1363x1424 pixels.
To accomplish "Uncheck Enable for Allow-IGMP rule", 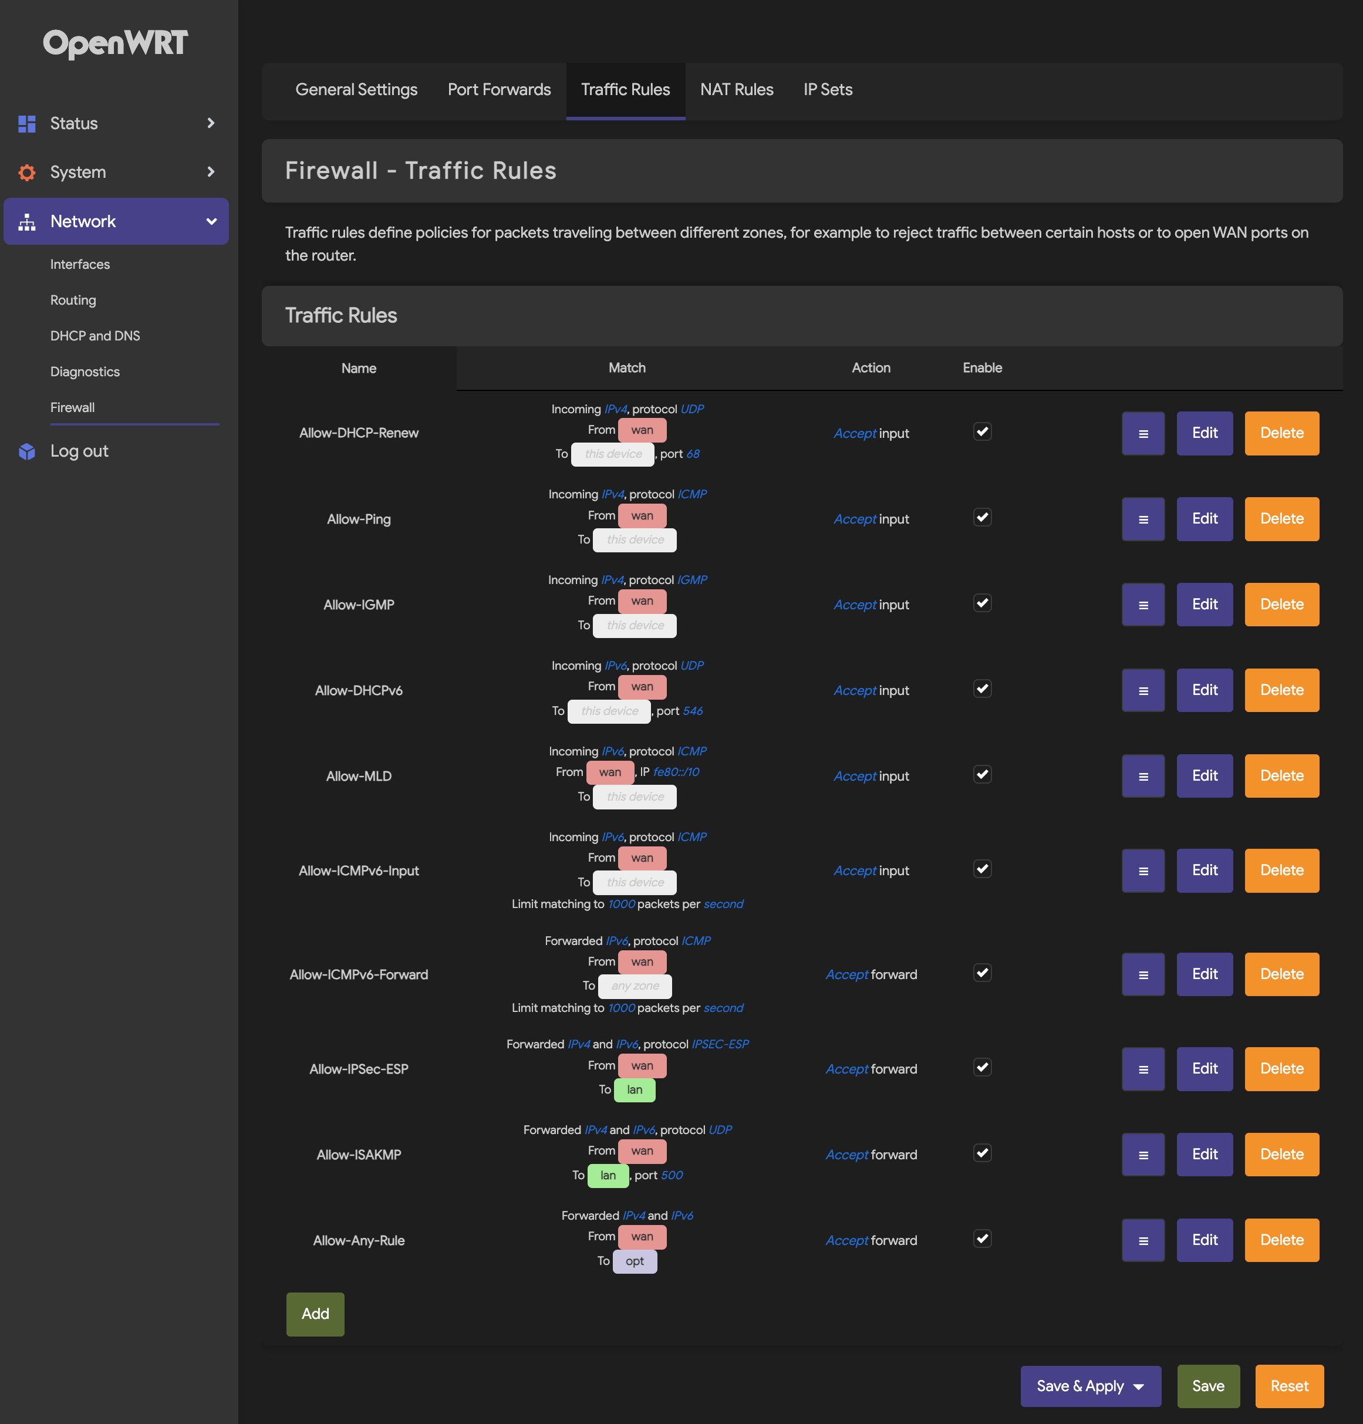I will pos(982,603).
